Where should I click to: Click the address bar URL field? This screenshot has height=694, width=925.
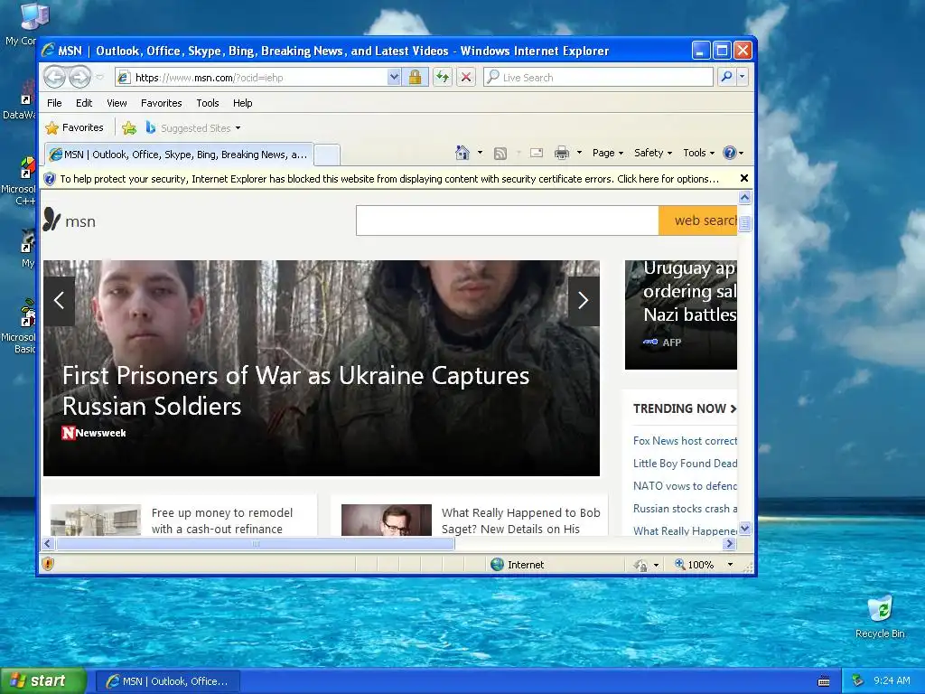coord(252,78)
